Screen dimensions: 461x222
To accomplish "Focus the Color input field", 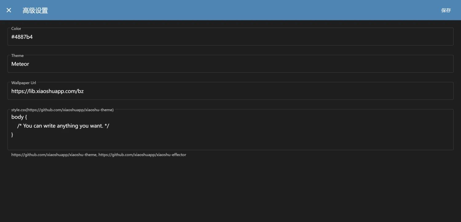I will tap(230, 37).
